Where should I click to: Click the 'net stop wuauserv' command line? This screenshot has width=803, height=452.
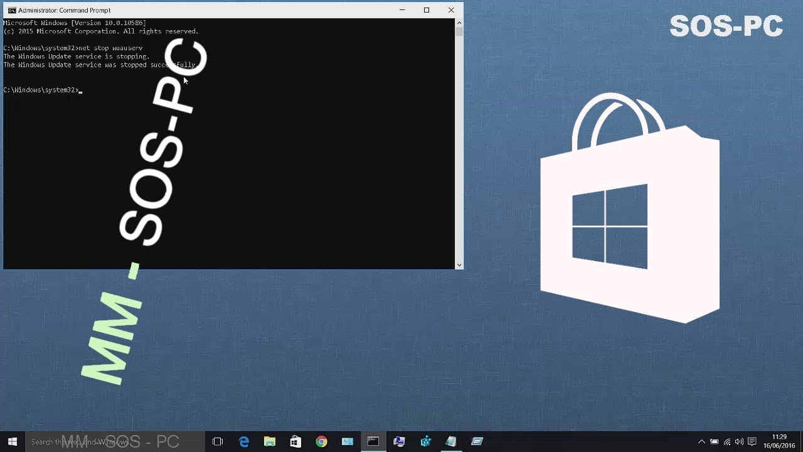pos(73,48)
